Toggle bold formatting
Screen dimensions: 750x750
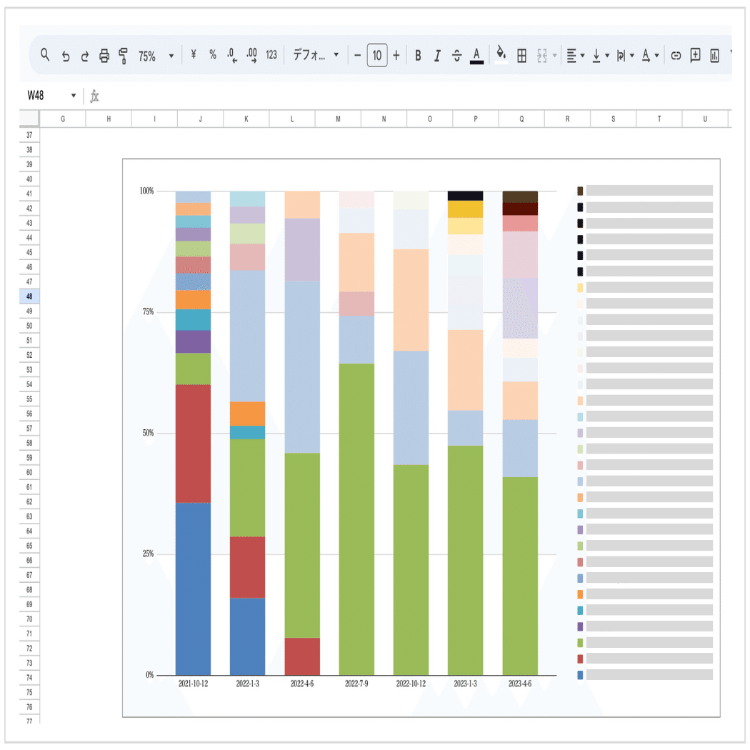[x=418, y=56]
